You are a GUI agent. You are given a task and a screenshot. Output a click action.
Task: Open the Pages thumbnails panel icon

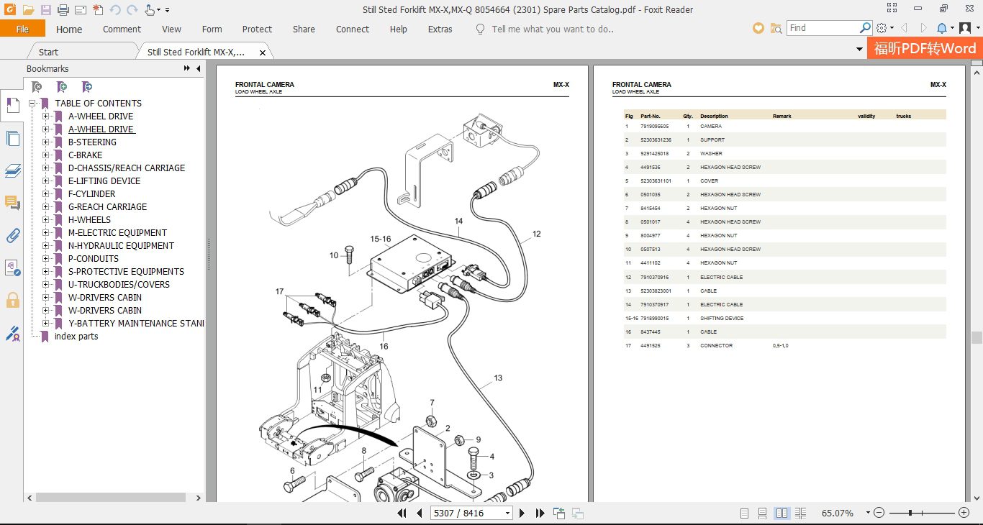12,138
